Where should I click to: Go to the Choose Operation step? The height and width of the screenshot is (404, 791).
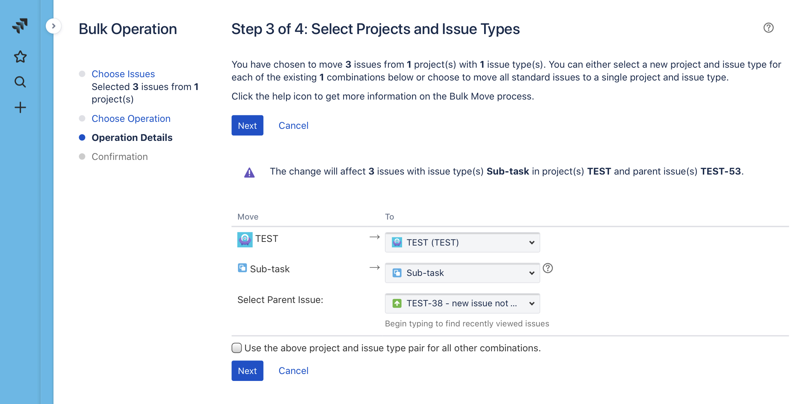[131, 119]
